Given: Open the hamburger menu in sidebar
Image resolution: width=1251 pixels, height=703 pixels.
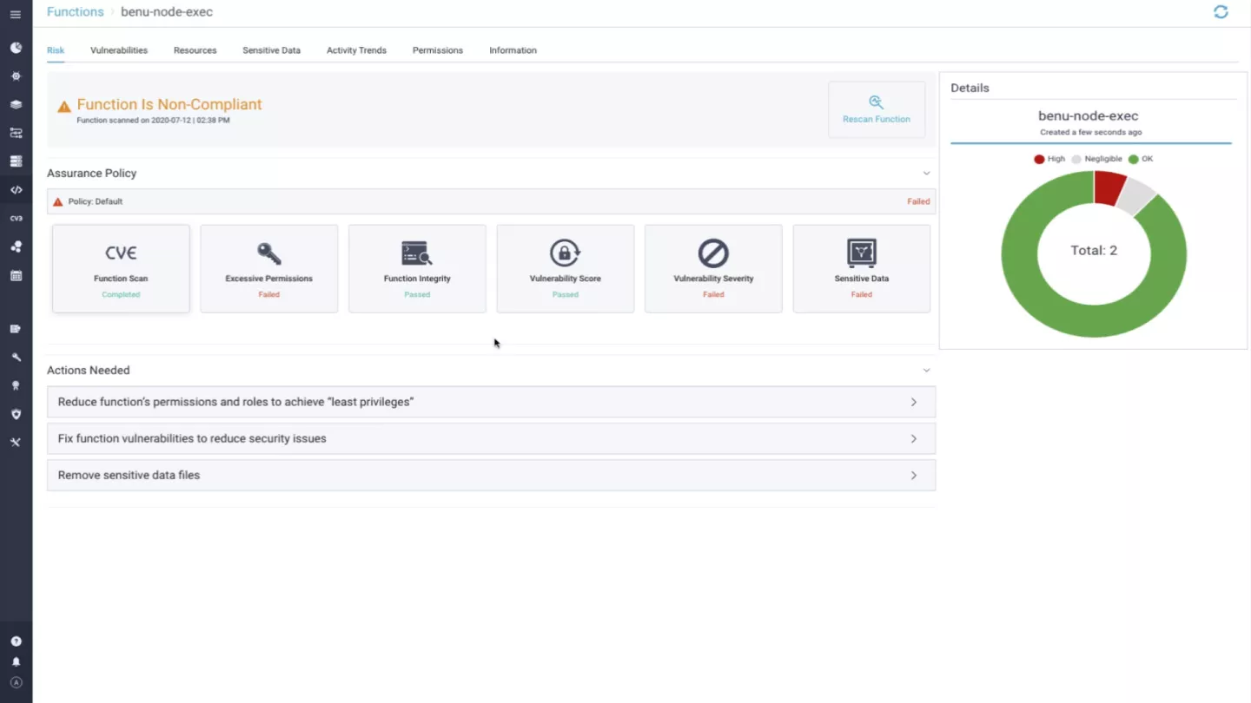Looking at the screenshot, I should tap(16, 15).
